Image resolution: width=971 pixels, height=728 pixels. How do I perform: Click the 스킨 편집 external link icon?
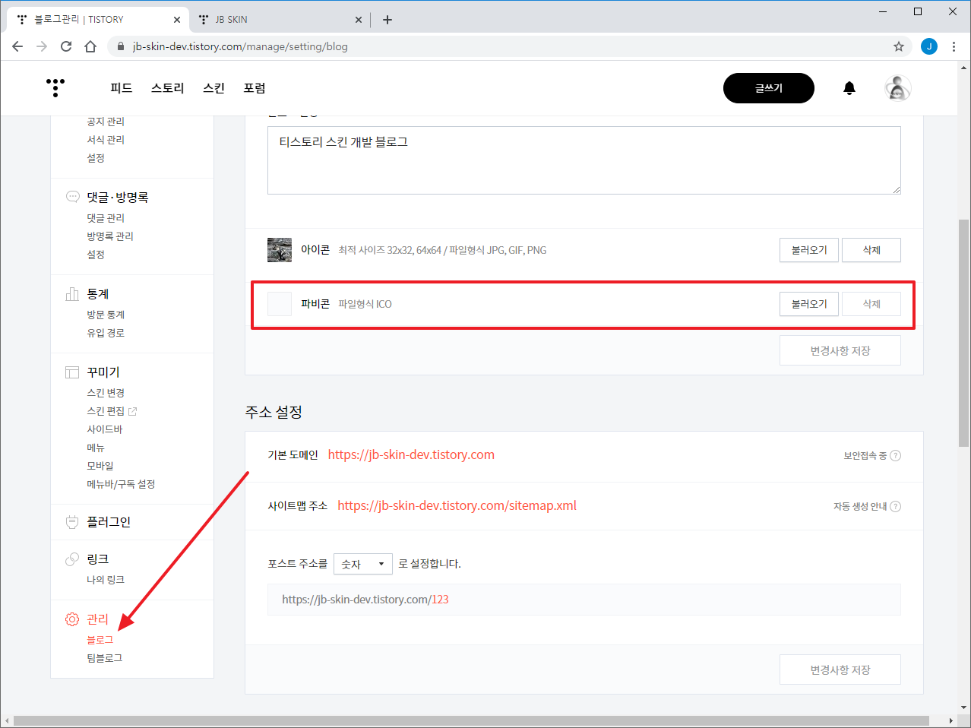132,411
